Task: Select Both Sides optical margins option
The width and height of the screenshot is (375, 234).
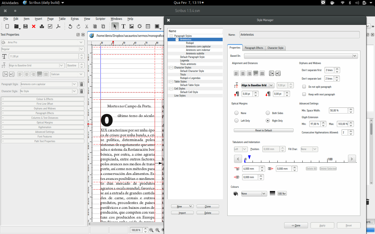Action: pos(268,113)
